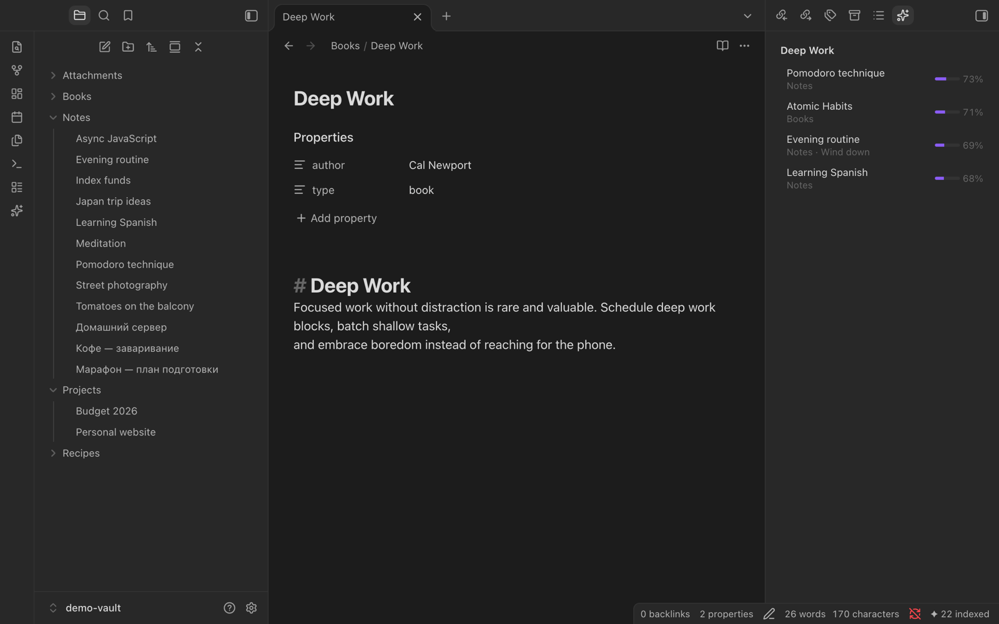Navigate back with the left arrow
Screen dimensions: 999x624
pyautogui.click(x=288, y=46)
